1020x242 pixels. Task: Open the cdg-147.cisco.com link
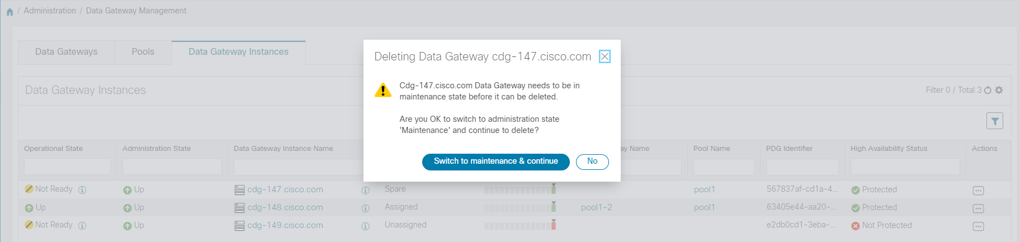pyautogui.click(x=285, y=189)
